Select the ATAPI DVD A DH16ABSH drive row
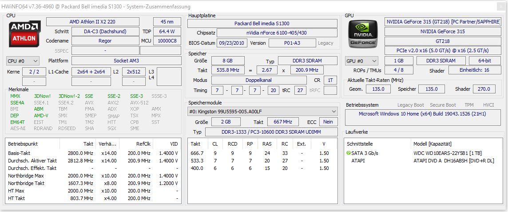508x212 pixels. click(422, 160)
